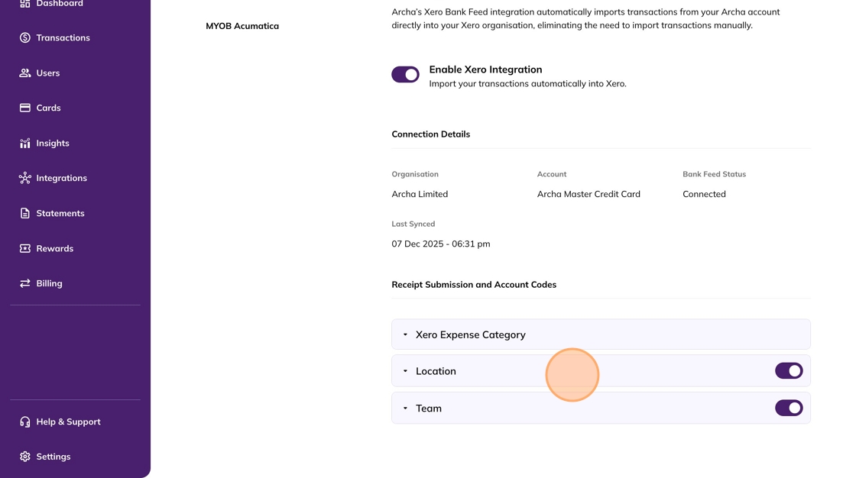Select the MYOB Acumatica integration

[x=242, y=25]
